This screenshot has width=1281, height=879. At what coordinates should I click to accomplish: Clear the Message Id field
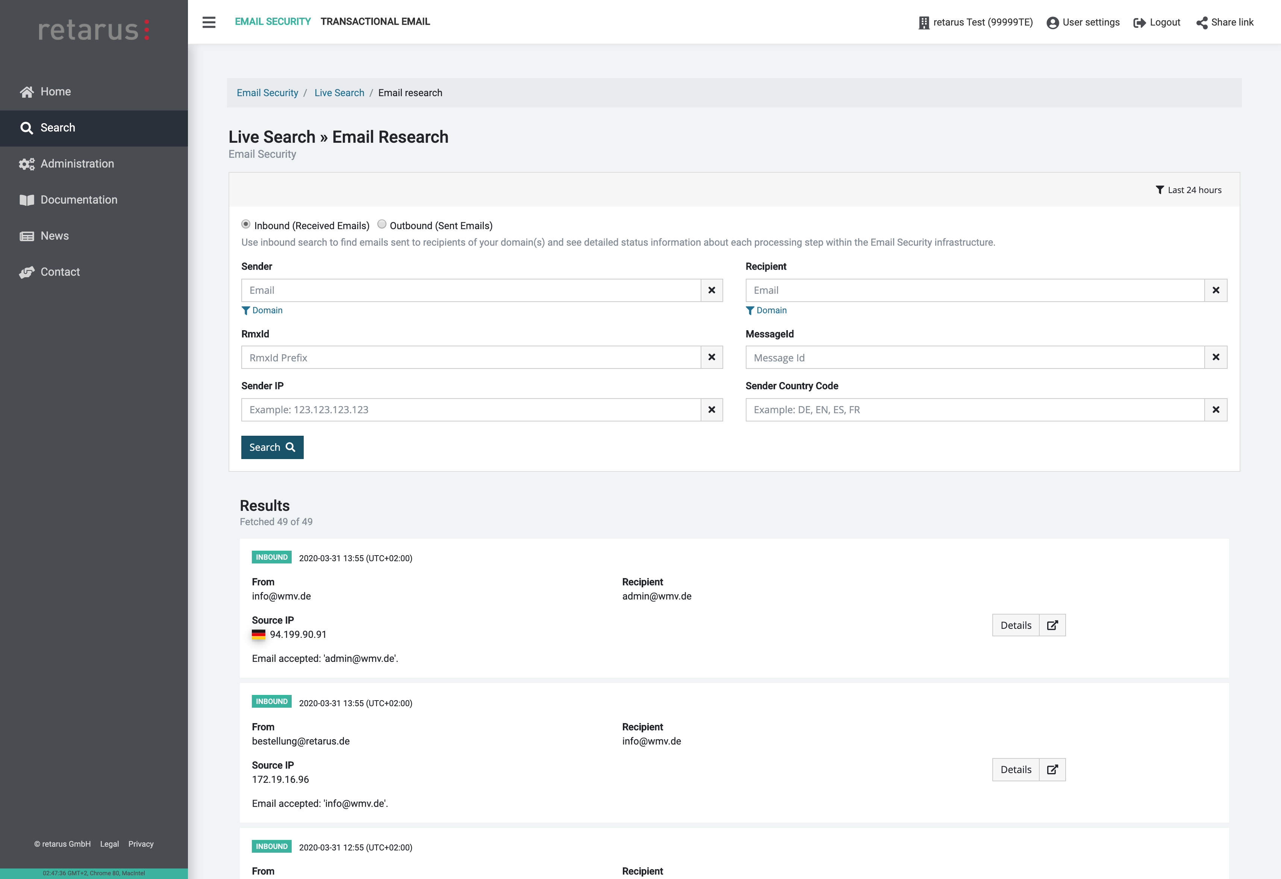click(1216, 358)
